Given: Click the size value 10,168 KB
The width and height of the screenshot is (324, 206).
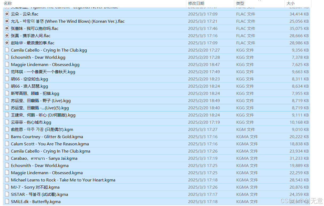Looking at the screenshot, I should [x=299, y=122].
